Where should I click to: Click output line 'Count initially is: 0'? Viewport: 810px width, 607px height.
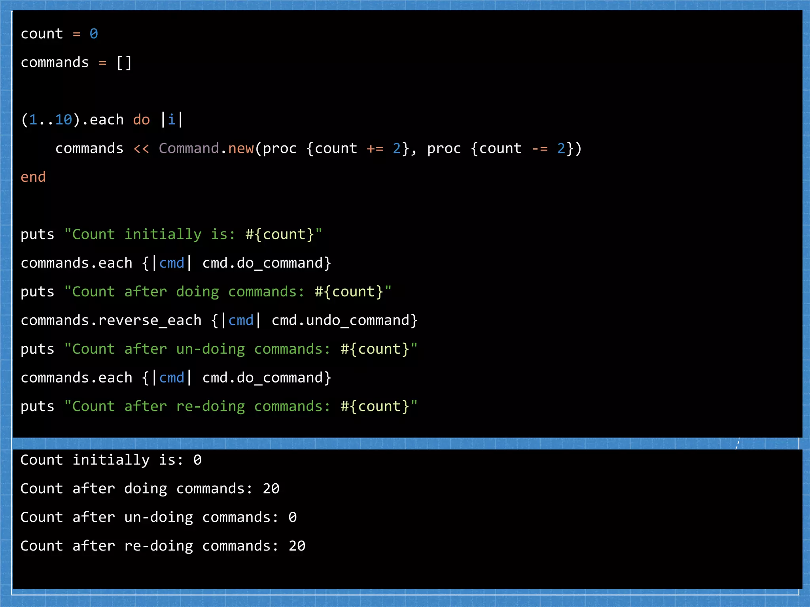click(x=111, y=460)
